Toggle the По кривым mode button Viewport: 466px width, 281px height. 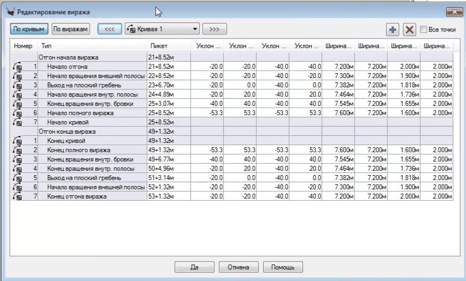[29, 29]
